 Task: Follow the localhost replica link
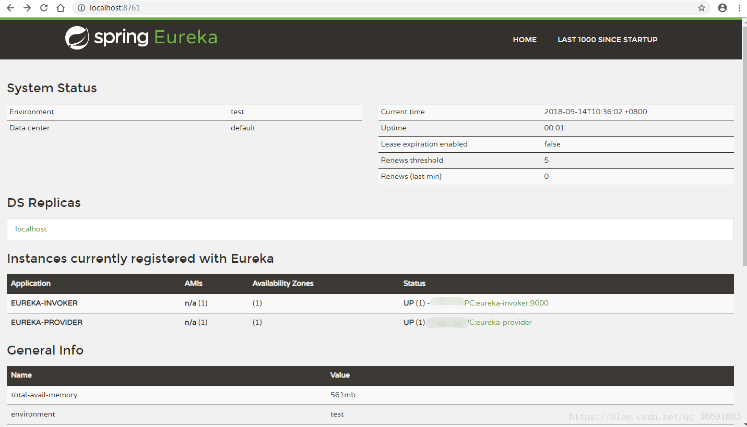(31, 229)
